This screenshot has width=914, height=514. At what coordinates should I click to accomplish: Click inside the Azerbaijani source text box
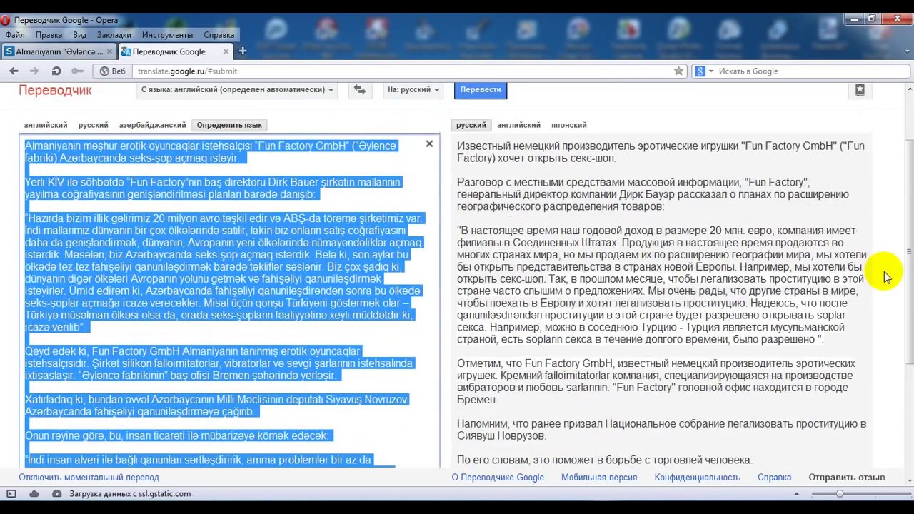(228, 300)
